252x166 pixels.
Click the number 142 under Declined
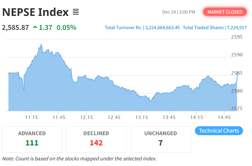[96, 143]
